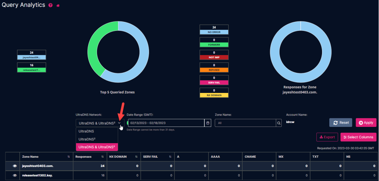Open the Query Analytics help icon
Image resolution: width=379 pixels, height=181 pixels.
point(50,5)
